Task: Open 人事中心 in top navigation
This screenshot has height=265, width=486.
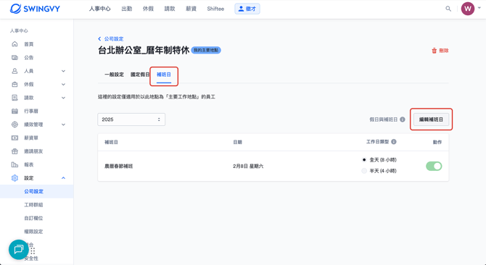Action: [100, 9]
